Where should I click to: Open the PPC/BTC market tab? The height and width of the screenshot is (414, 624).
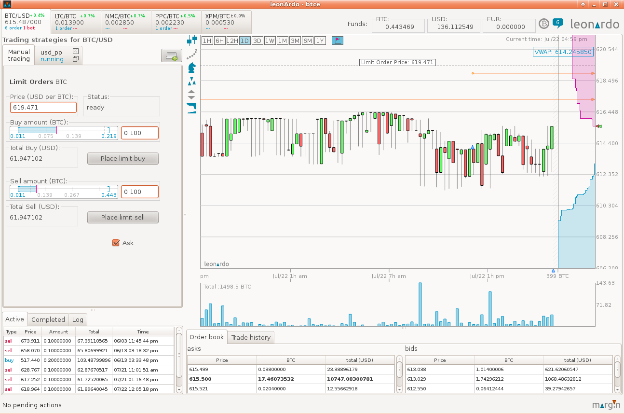pyautogui.click(x=176, y=22)
